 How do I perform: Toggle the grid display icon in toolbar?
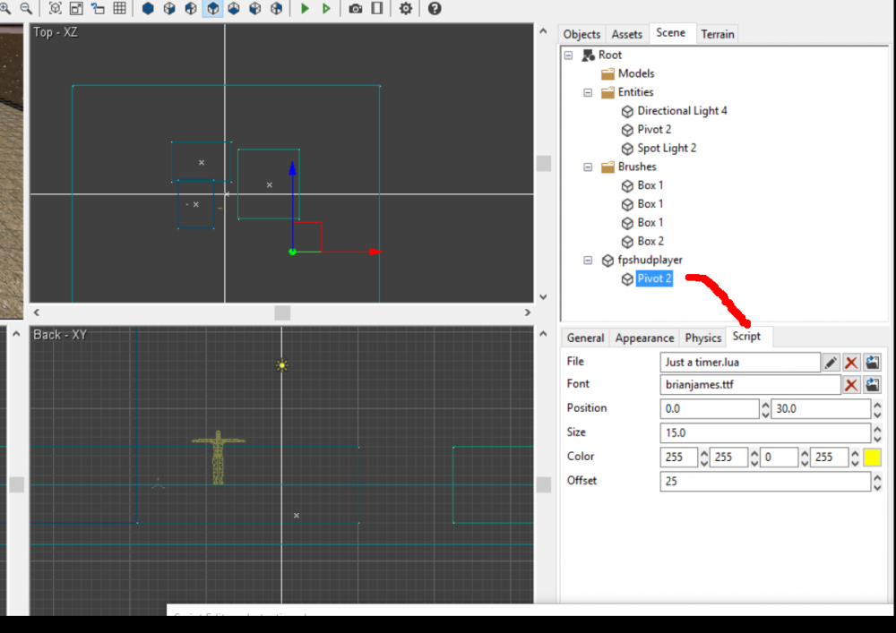point(119,8)
